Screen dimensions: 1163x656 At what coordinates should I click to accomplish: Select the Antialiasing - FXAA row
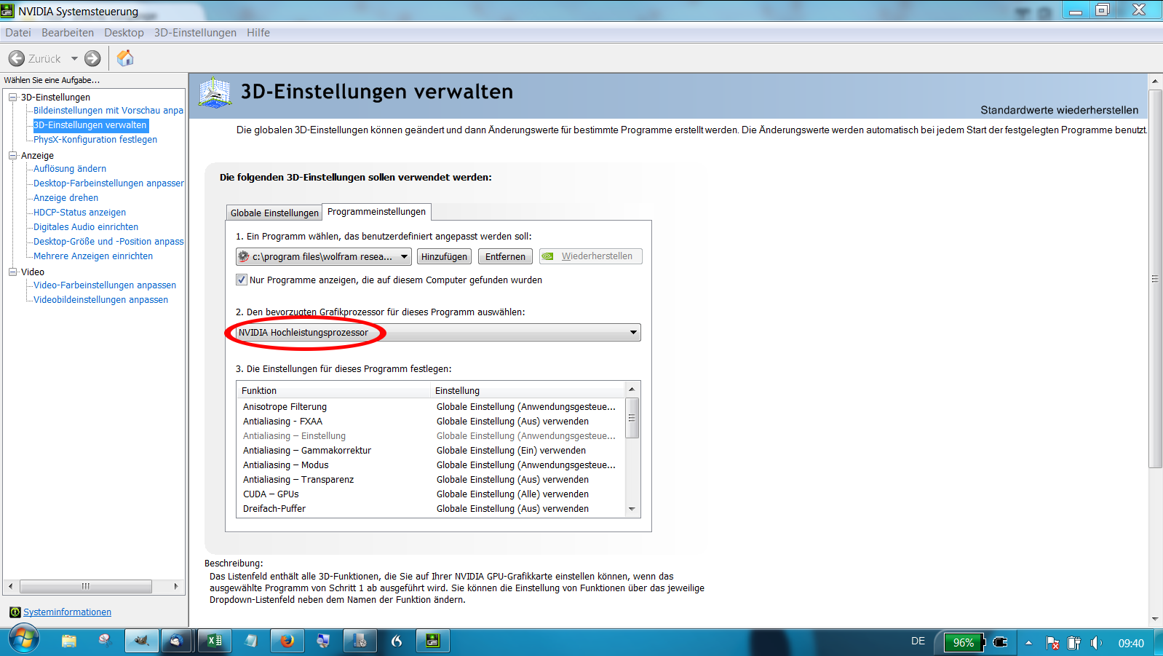pos(431,422)
